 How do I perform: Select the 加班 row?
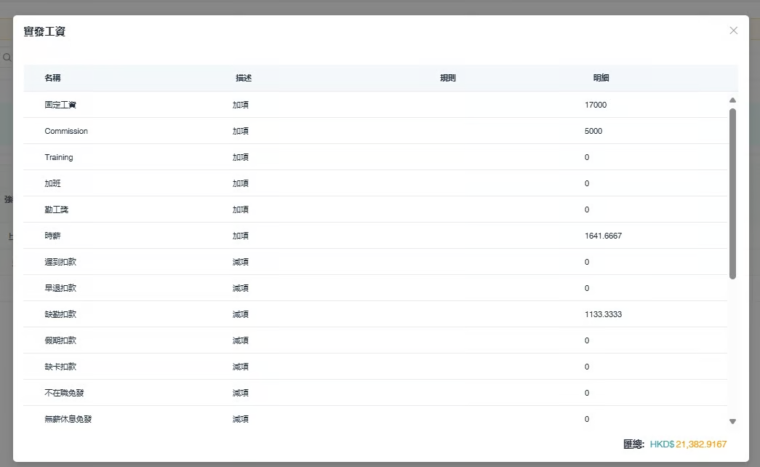[52, 183]
